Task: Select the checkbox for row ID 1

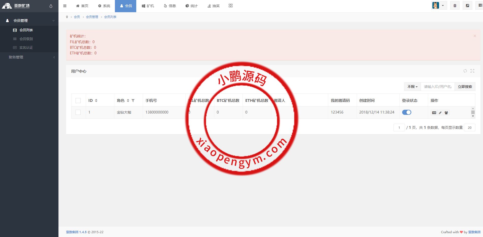Action: [78, 112]
